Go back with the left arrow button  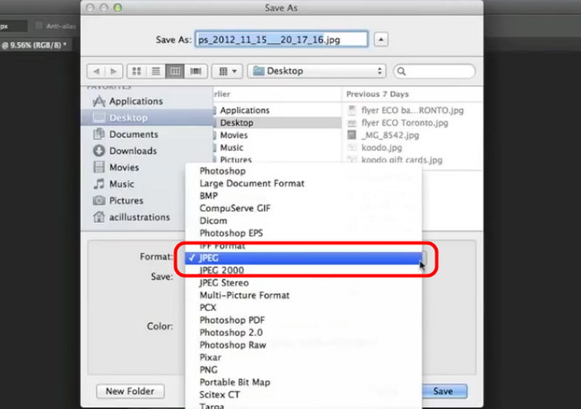[x=96, y=71]
